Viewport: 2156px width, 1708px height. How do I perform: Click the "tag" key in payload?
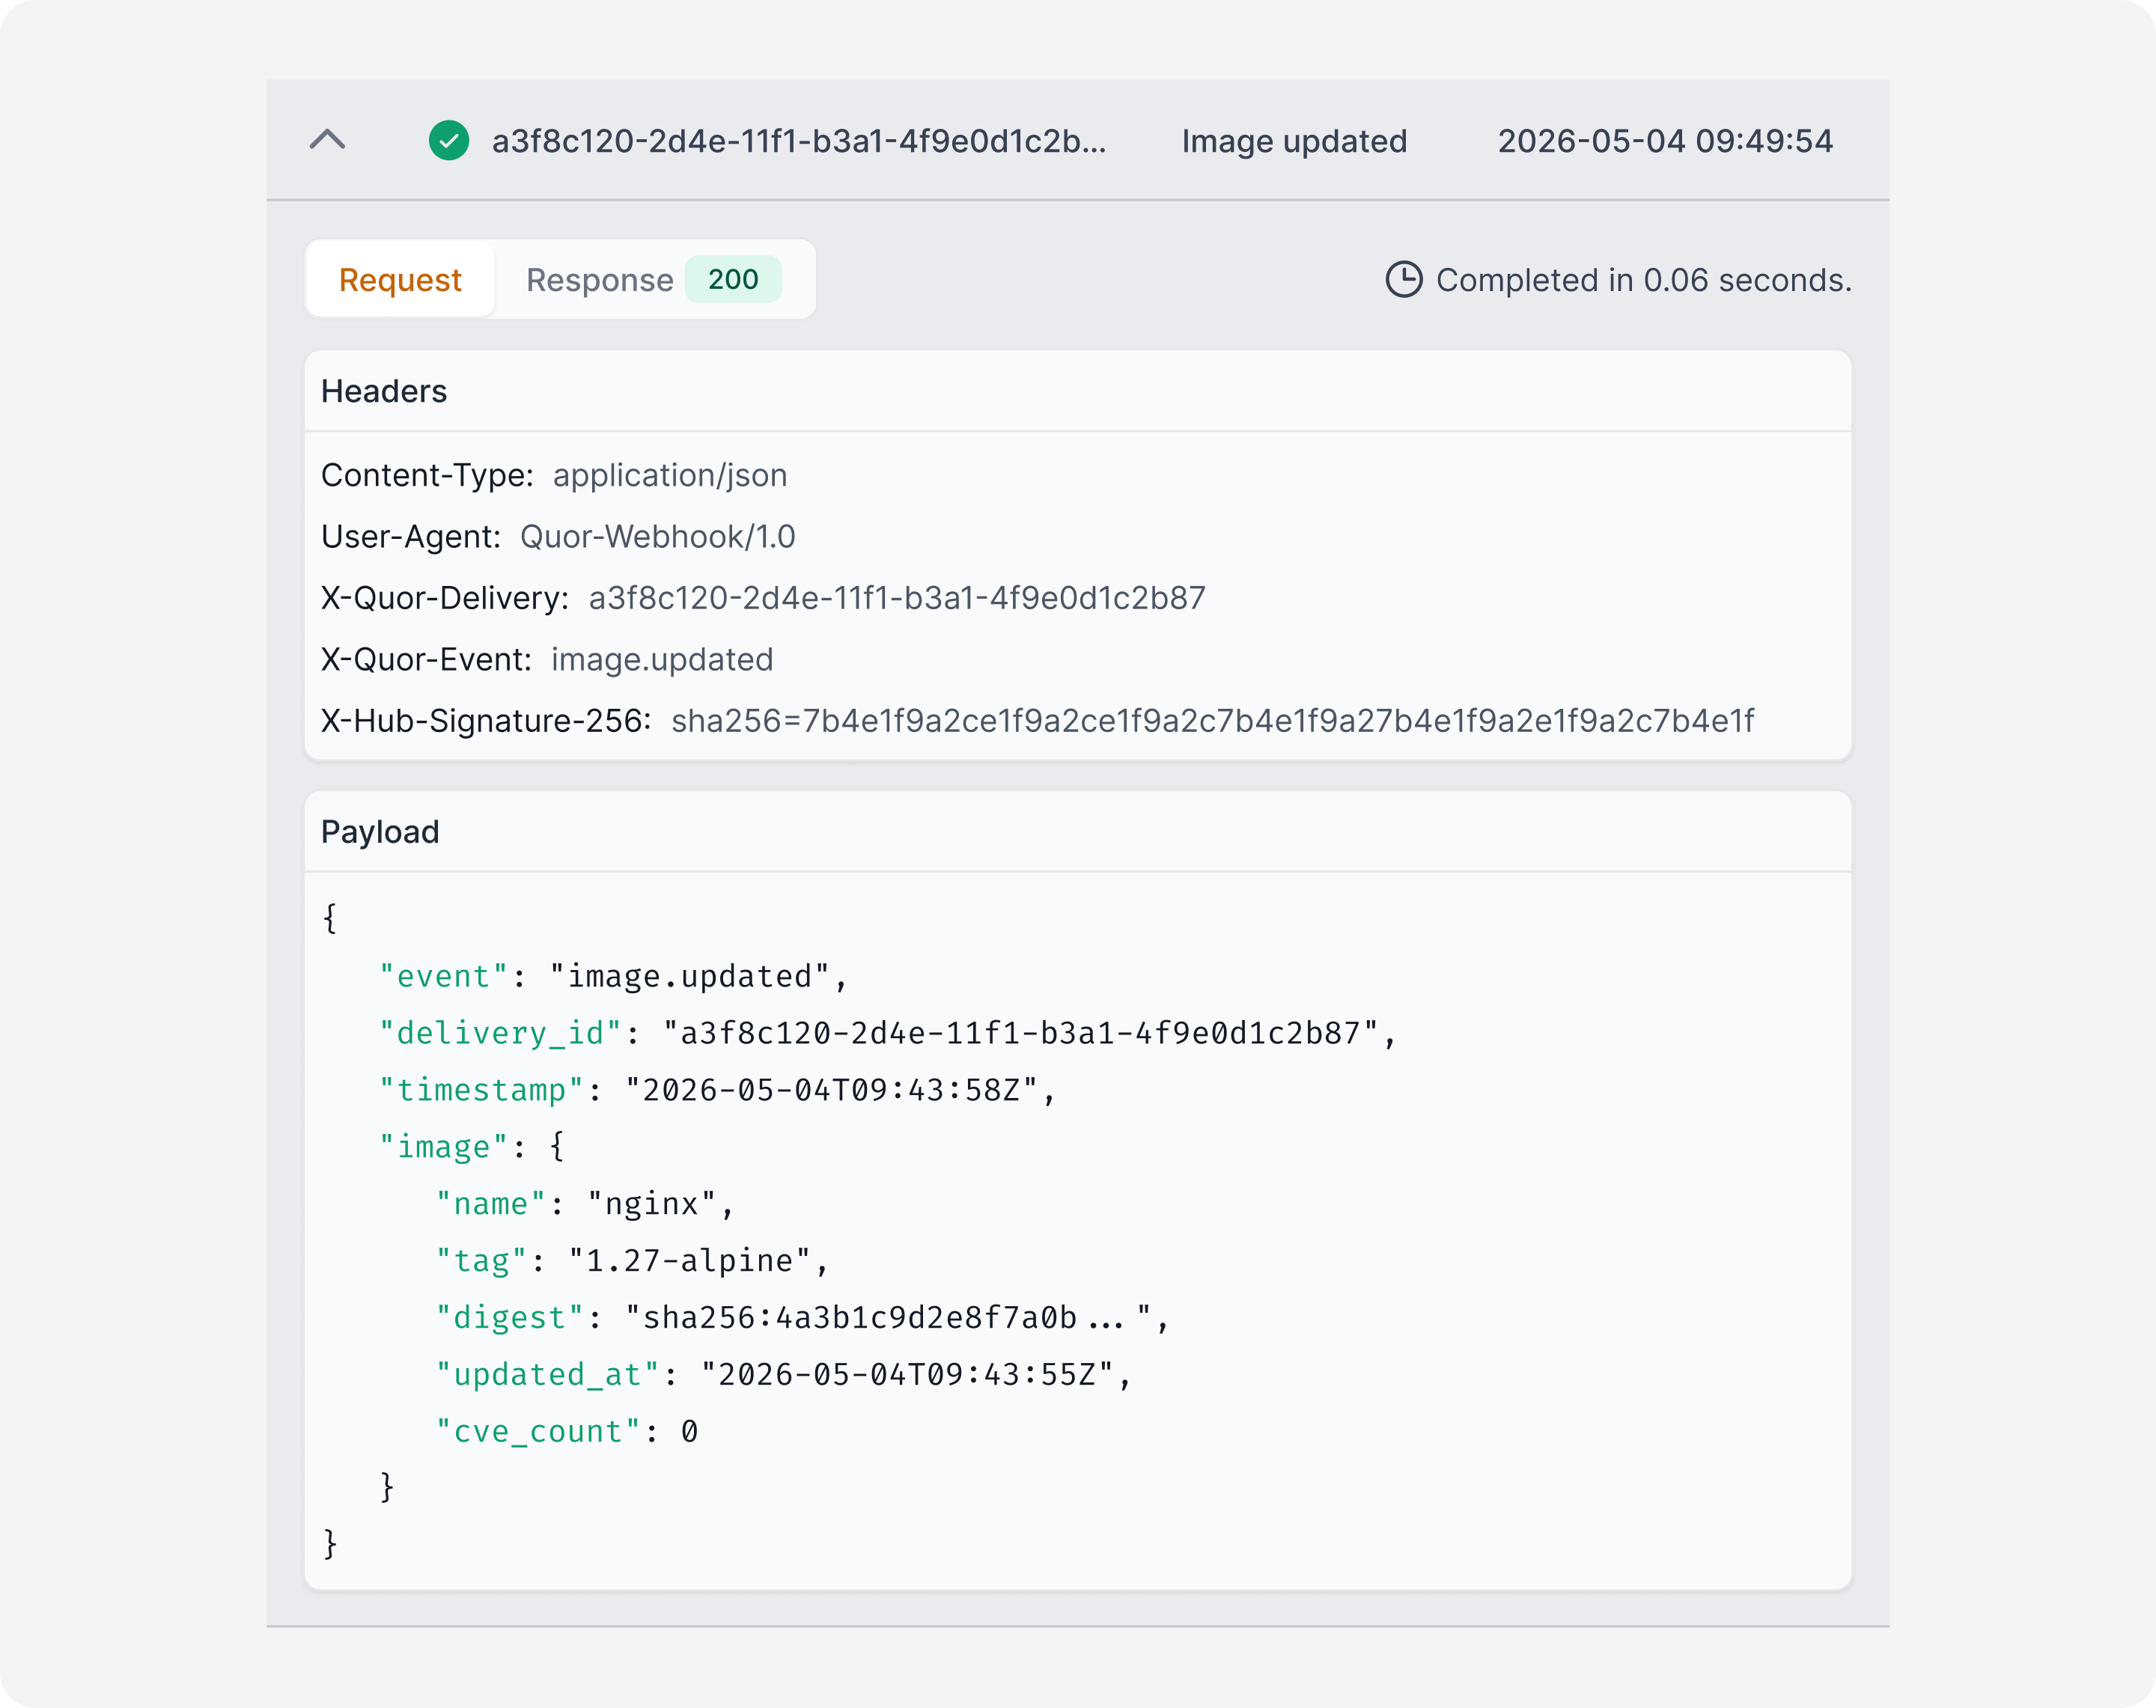(x=481, y=1261)
